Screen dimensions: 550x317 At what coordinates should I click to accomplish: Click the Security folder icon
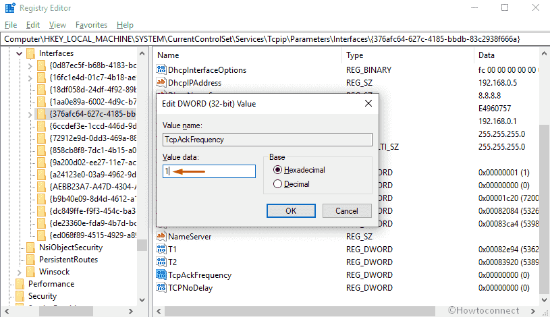pos(20,296)
